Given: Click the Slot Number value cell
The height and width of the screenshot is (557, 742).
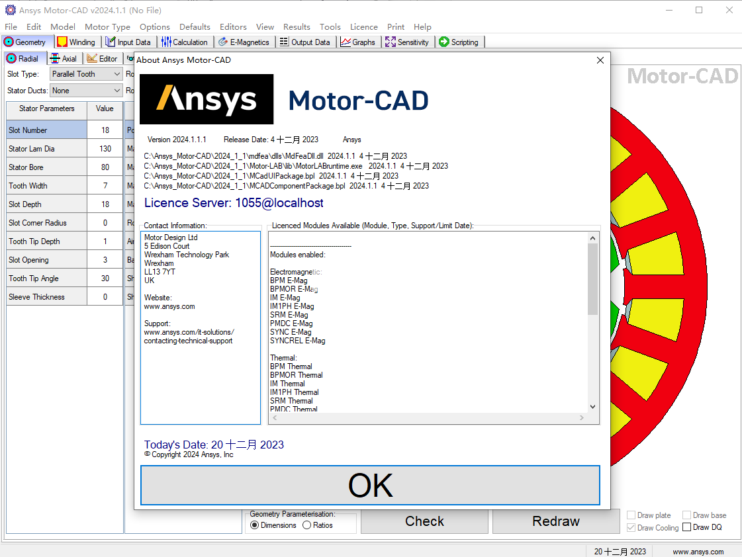Looking at the screenshot, I should coord(105,130).
